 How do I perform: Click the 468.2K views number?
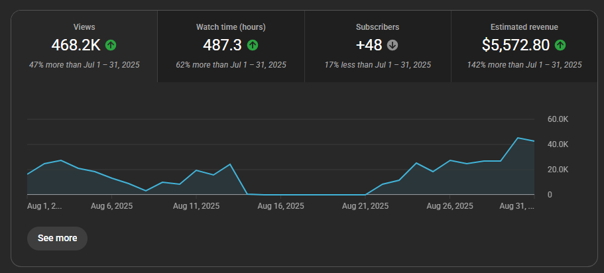(76, 45)
